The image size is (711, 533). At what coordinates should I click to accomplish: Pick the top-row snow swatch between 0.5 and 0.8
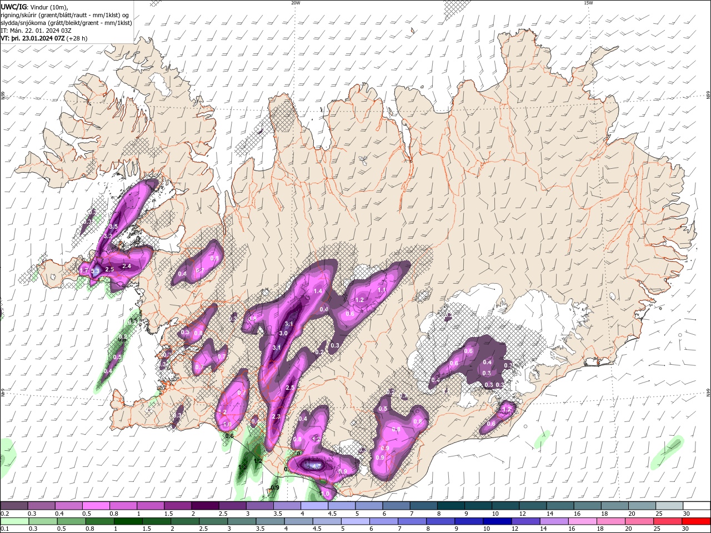pyautogui.click(x=96, y=506)
